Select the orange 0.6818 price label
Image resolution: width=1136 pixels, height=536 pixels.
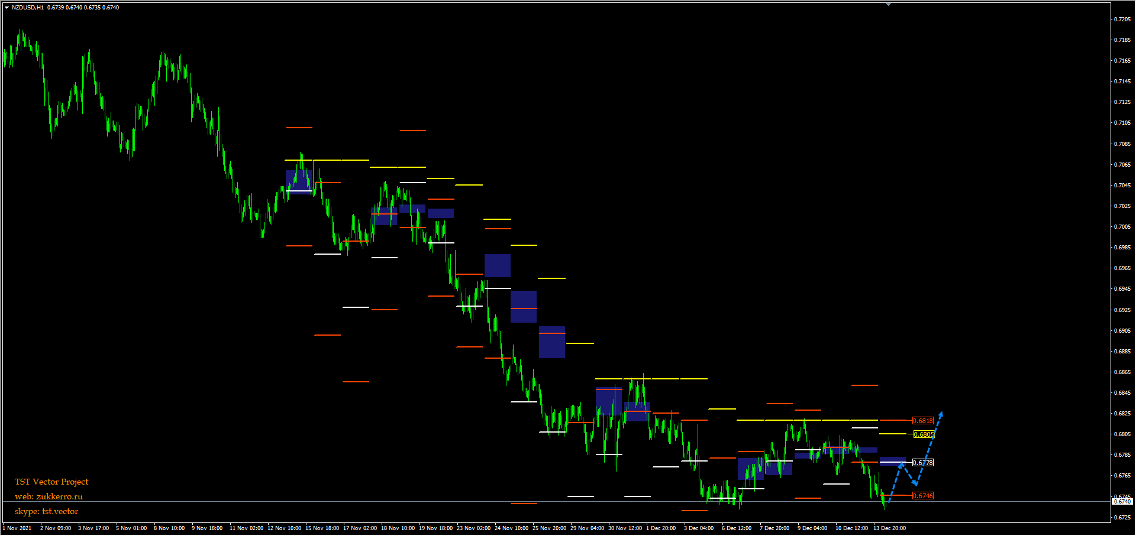922,421
